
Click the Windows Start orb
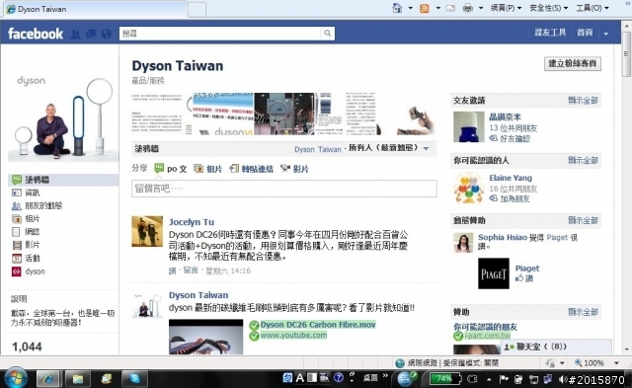click(x=16, y=378)
